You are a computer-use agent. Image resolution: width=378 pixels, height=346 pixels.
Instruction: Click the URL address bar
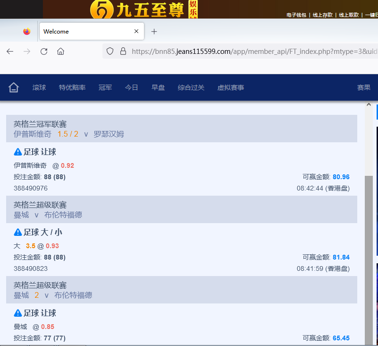[241, 51]
